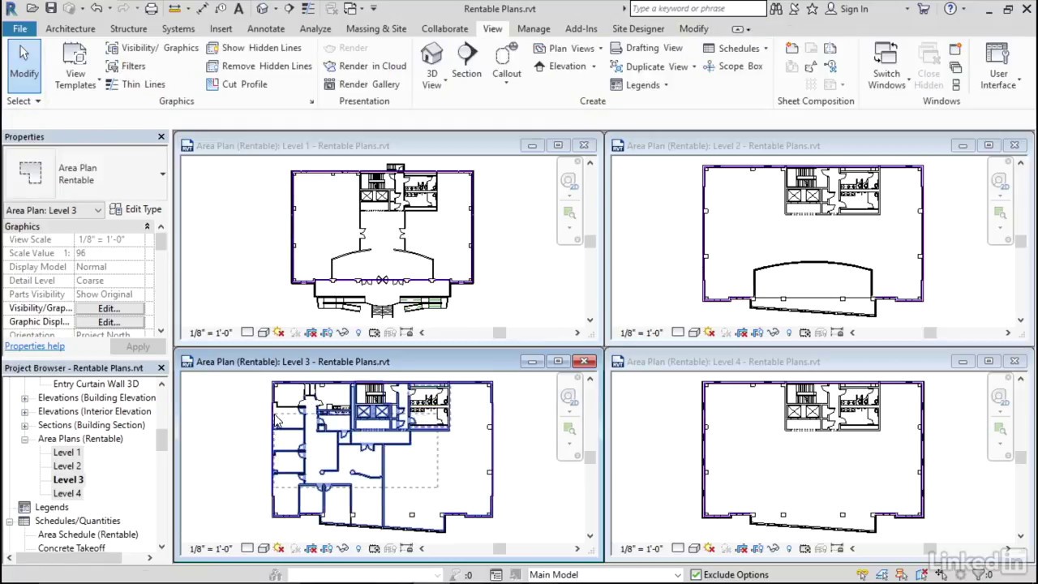Expand Elevations (Building Elevation) tree node
The height and width of the screenshot is (584, 1038).
(24, 398)
